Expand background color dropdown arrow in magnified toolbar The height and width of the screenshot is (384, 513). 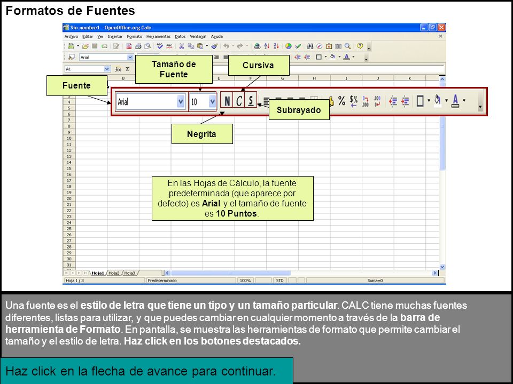point(446,101)
